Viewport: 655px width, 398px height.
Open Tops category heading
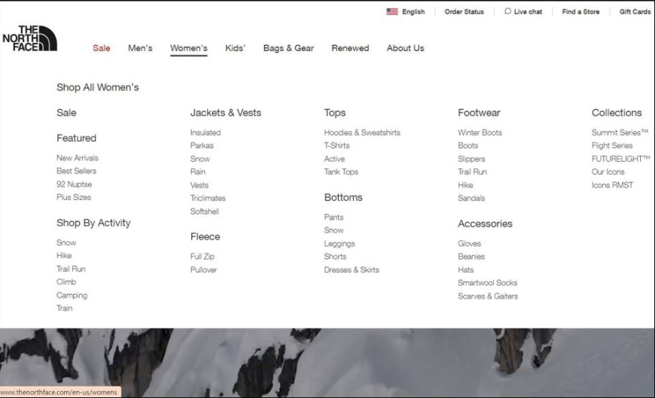(335, 113)
